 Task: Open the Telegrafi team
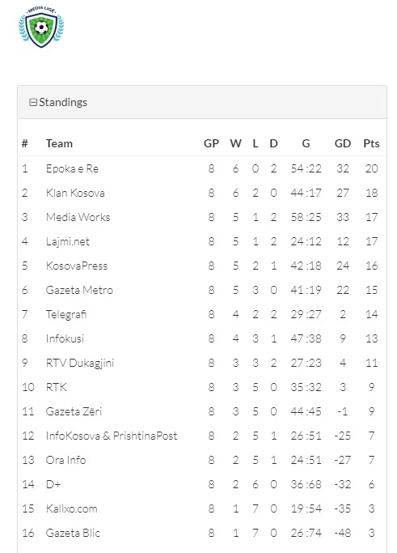(65, 315)
